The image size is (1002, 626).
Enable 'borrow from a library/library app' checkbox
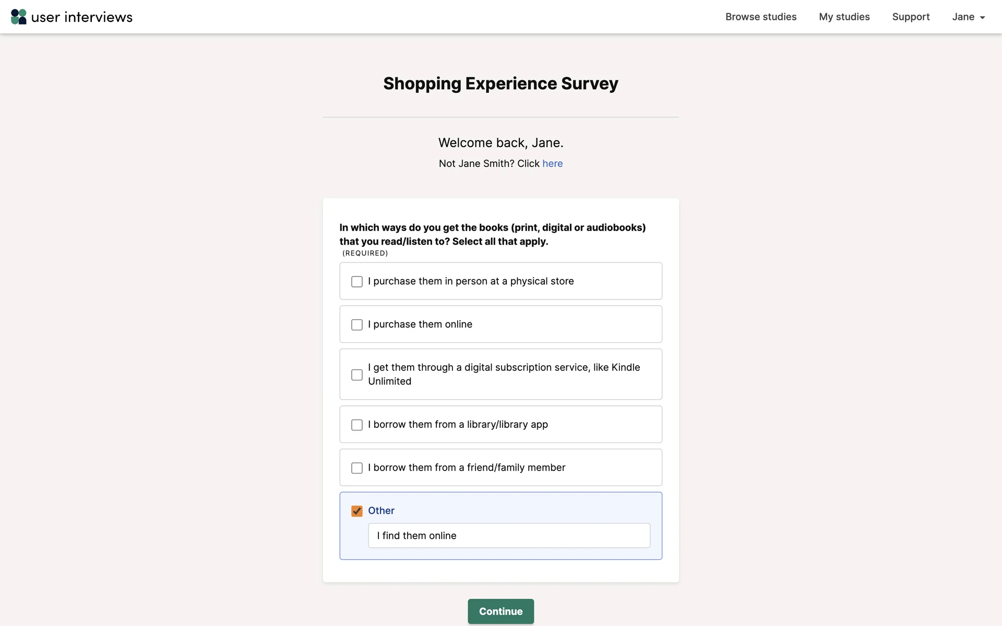pos(357,425)
